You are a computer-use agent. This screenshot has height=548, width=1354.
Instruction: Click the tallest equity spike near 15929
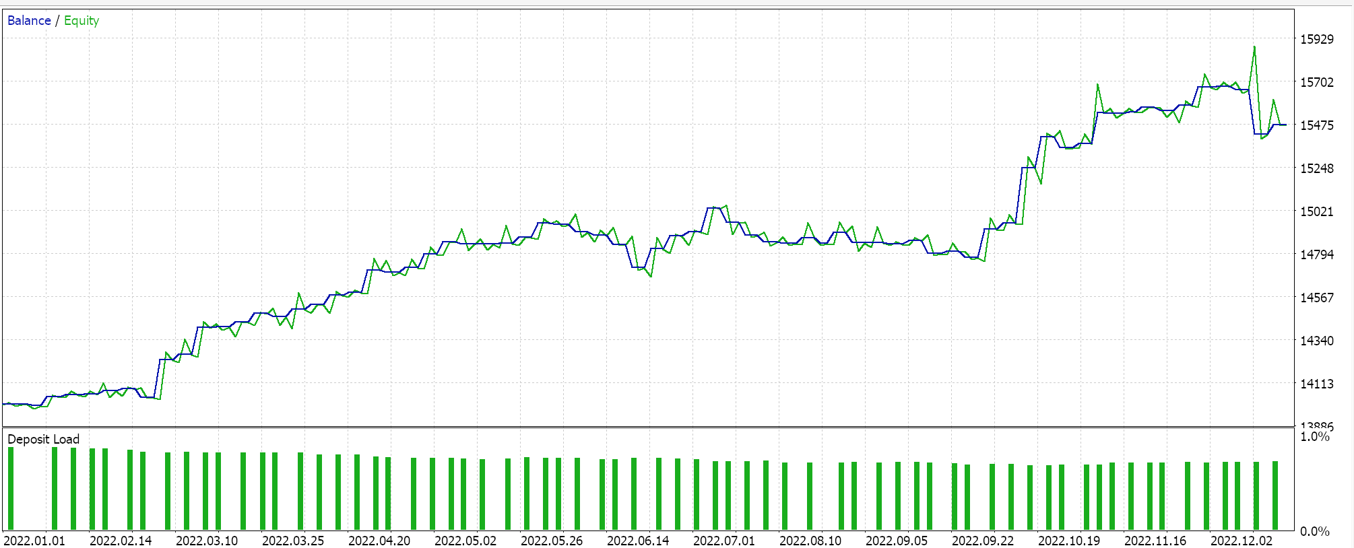[1254, 47]
